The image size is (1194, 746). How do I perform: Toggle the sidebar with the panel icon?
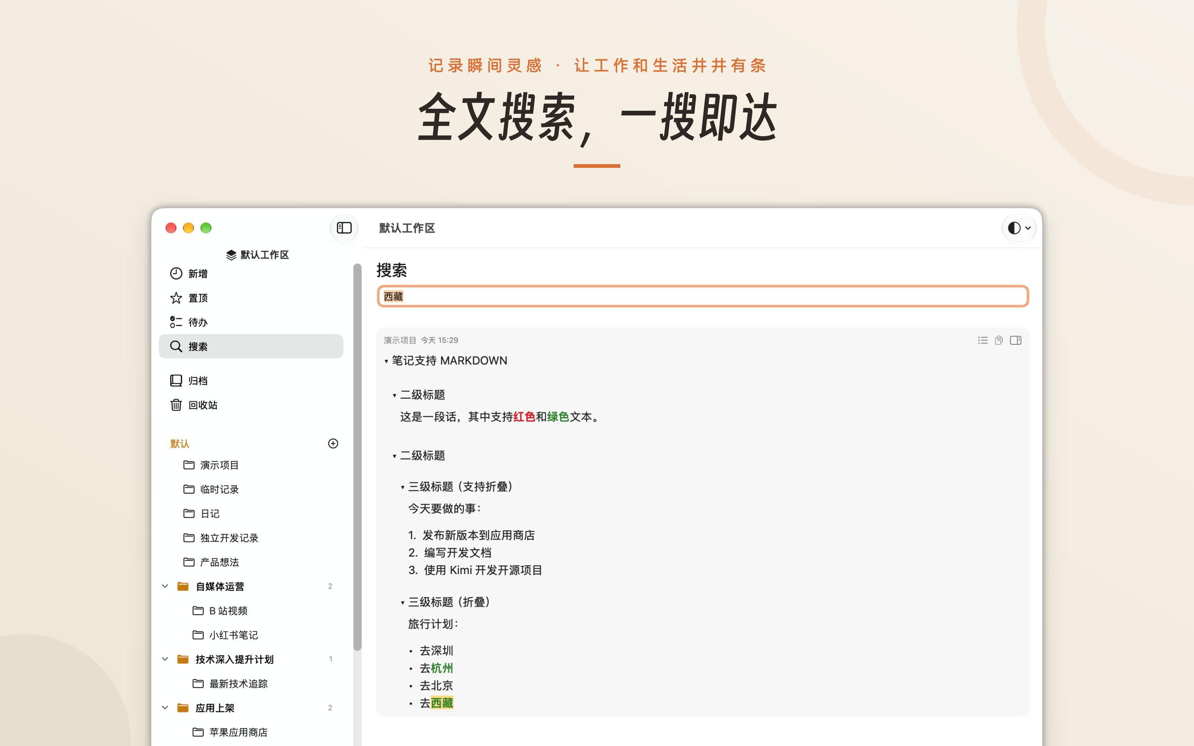344,228
